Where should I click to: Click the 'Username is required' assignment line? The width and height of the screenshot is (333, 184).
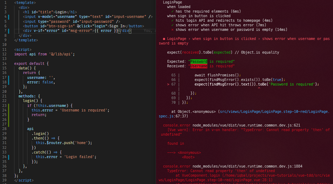click(70, 110)
